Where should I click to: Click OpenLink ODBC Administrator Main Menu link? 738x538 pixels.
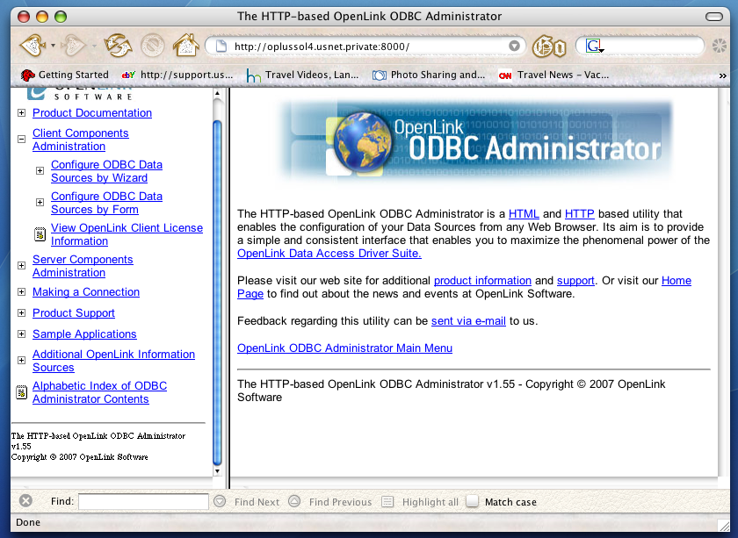(344, 348)
